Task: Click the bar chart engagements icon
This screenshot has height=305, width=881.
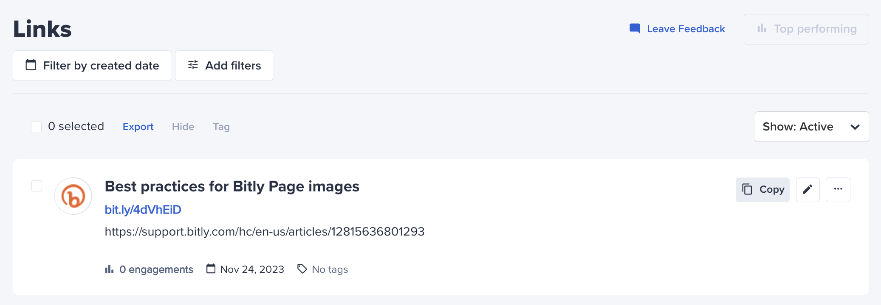Action: click(x=109, y=269)
